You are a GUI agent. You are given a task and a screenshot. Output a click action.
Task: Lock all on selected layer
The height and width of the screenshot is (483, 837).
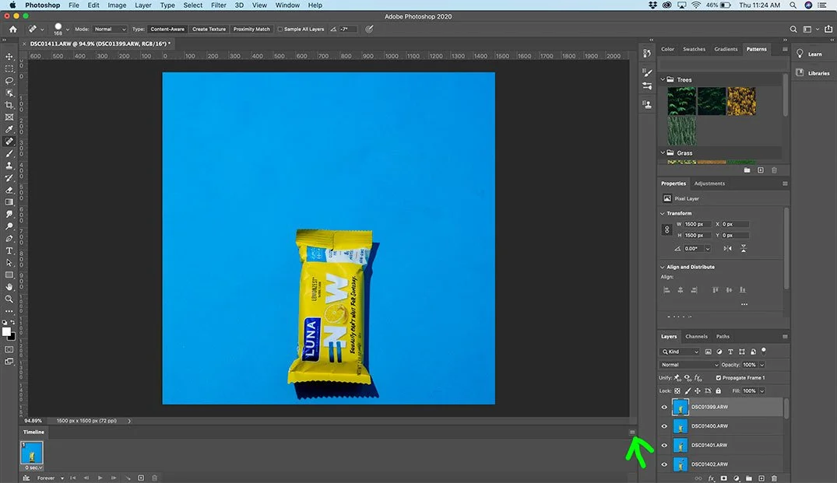coord(718,390)
